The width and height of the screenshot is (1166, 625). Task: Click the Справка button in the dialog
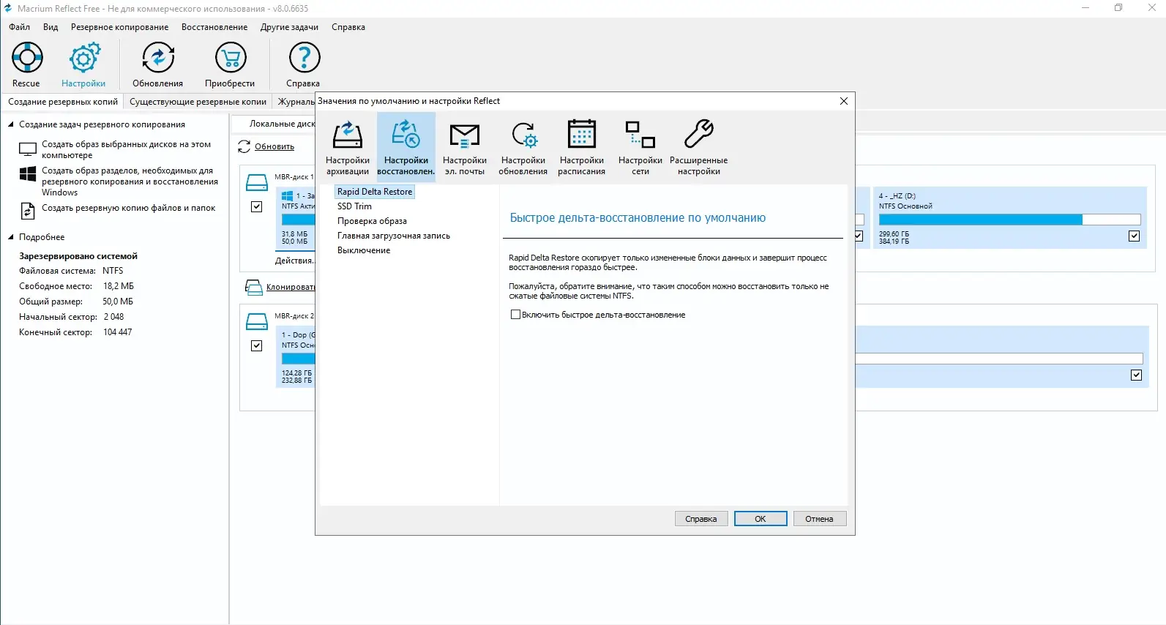701,519
